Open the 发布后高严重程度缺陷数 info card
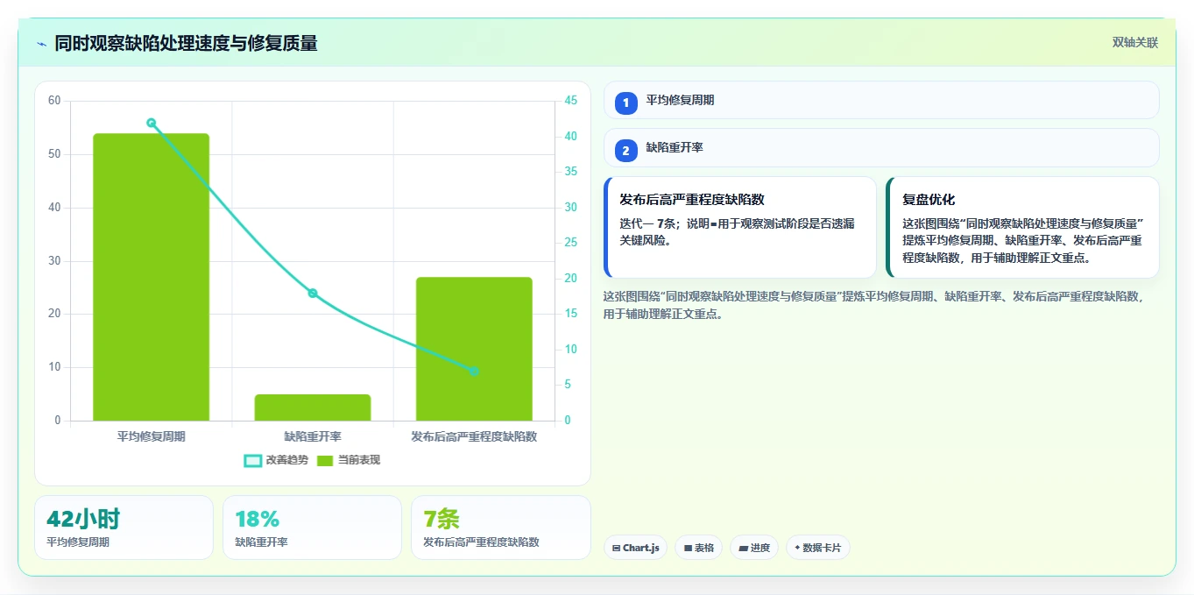 coord(740,227)
